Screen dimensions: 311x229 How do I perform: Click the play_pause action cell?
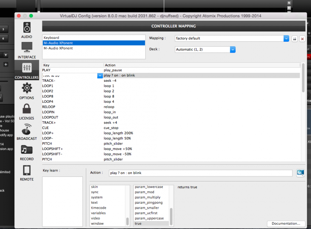[113, 70]
